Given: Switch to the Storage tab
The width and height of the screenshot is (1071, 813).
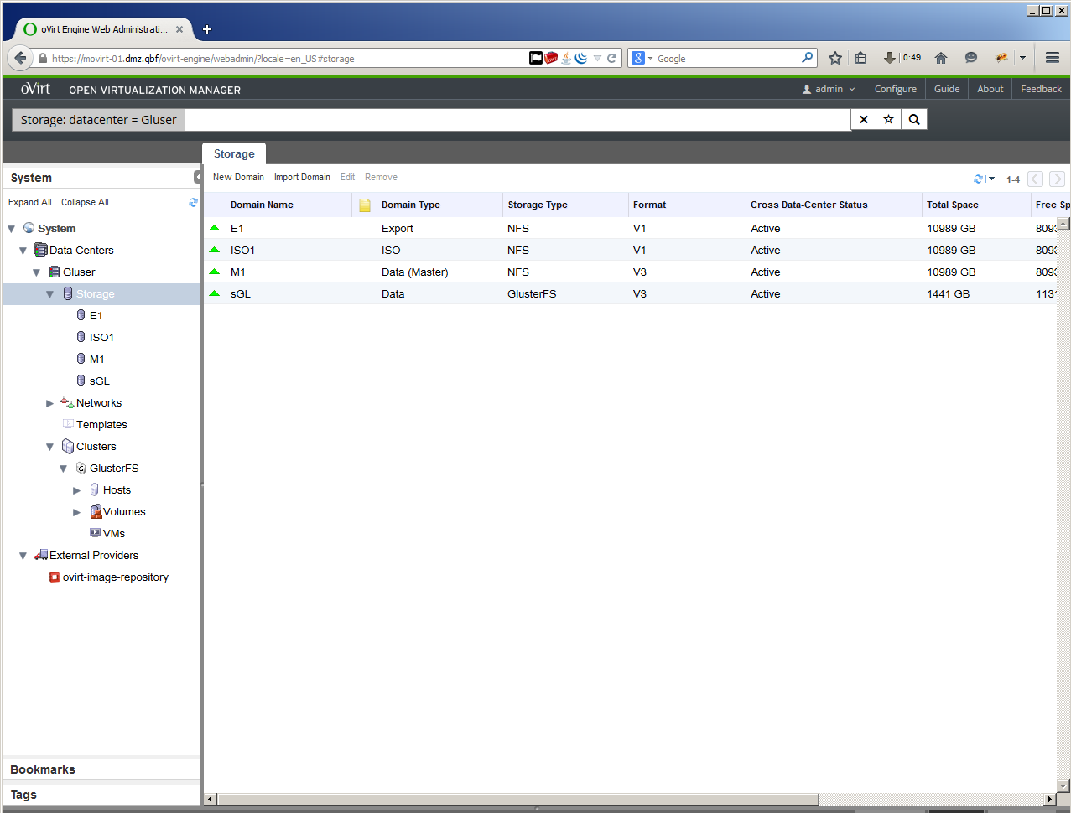Looking at the screenshot, I should 234,154.
